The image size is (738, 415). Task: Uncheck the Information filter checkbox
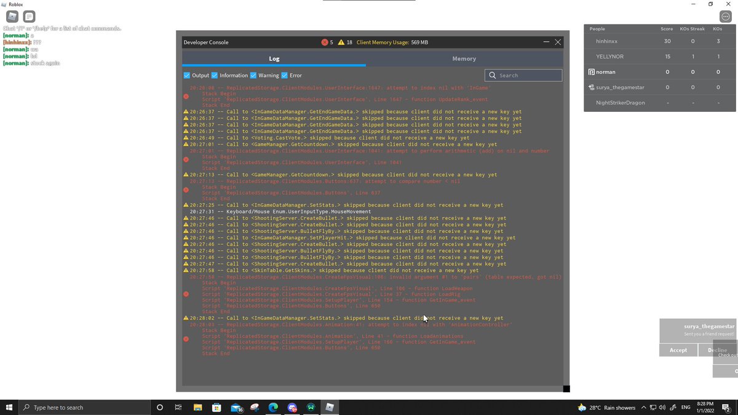pyautogui.click(x=215, y=76)
